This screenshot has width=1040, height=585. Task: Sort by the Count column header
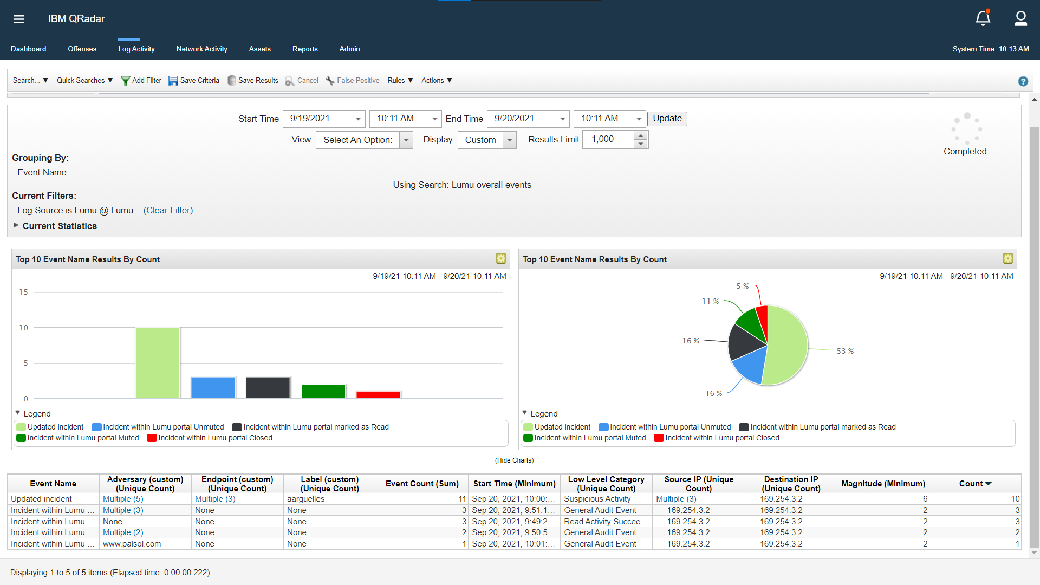point(975,484)
